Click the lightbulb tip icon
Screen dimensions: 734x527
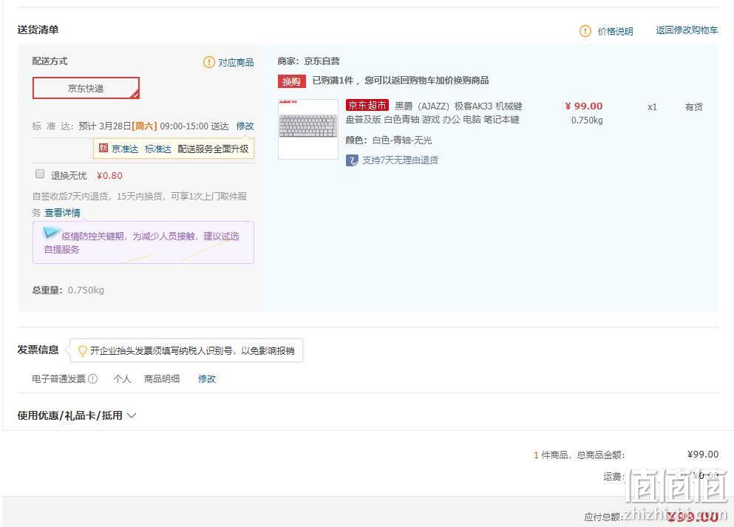click(82, 350)
